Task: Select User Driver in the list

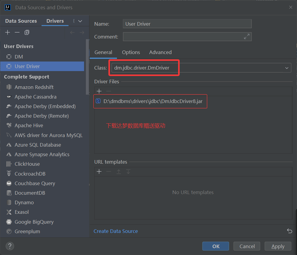Action: pos(42,66)
